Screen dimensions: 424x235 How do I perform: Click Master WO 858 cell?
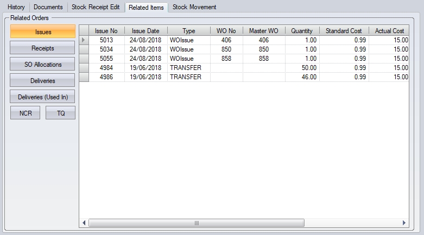point(264,59)
